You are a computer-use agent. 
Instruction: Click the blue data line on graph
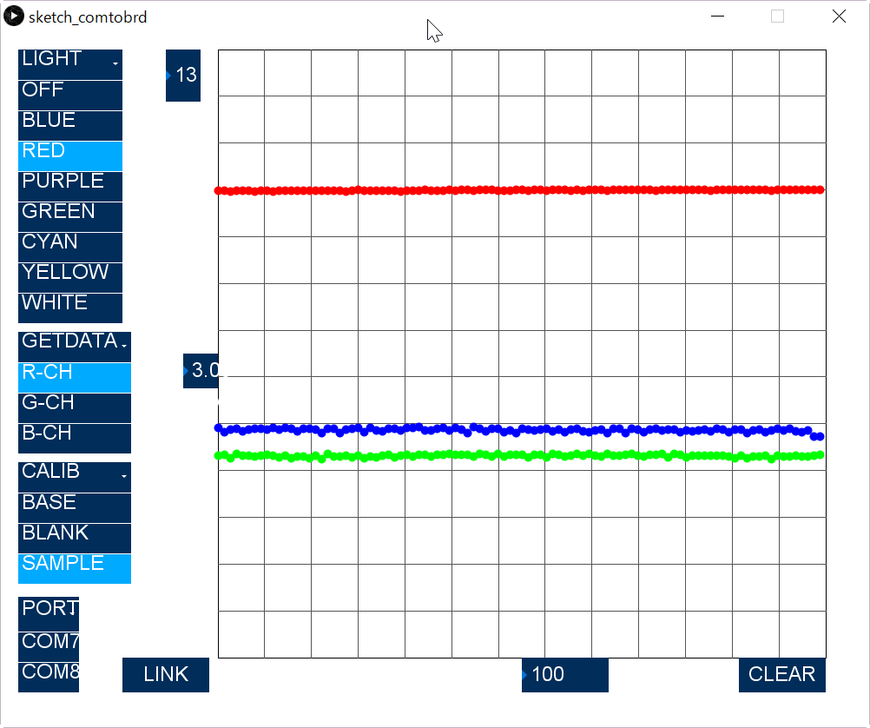[x=519, y=430]
